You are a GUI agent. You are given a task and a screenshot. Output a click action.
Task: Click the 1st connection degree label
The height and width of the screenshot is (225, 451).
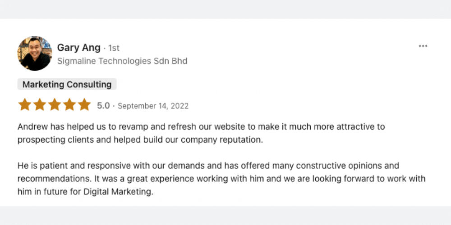pos(114,48)
